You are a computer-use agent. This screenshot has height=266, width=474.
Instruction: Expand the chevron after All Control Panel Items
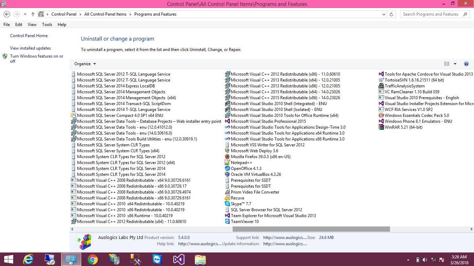[131, 14]
